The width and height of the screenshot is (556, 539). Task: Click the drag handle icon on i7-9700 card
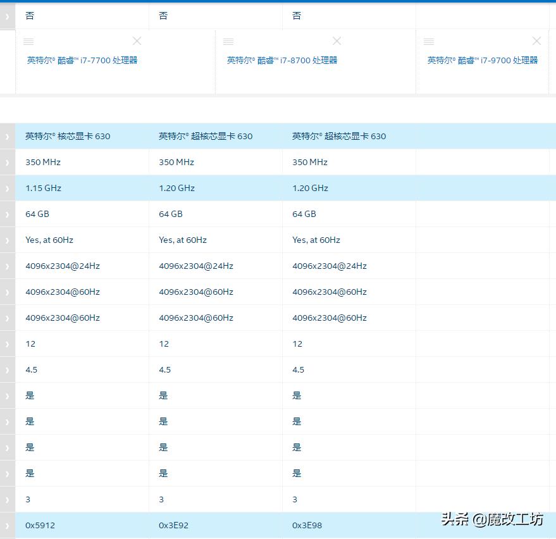point(429,41)
